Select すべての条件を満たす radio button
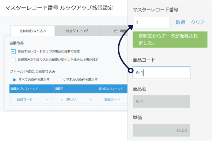The height and width of the screenshot is (141, 212). pos(14,80)
